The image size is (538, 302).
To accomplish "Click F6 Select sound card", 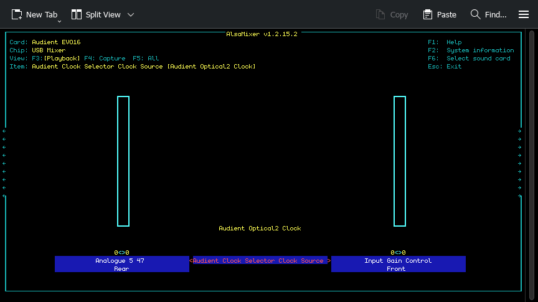I will coord(469,59).
